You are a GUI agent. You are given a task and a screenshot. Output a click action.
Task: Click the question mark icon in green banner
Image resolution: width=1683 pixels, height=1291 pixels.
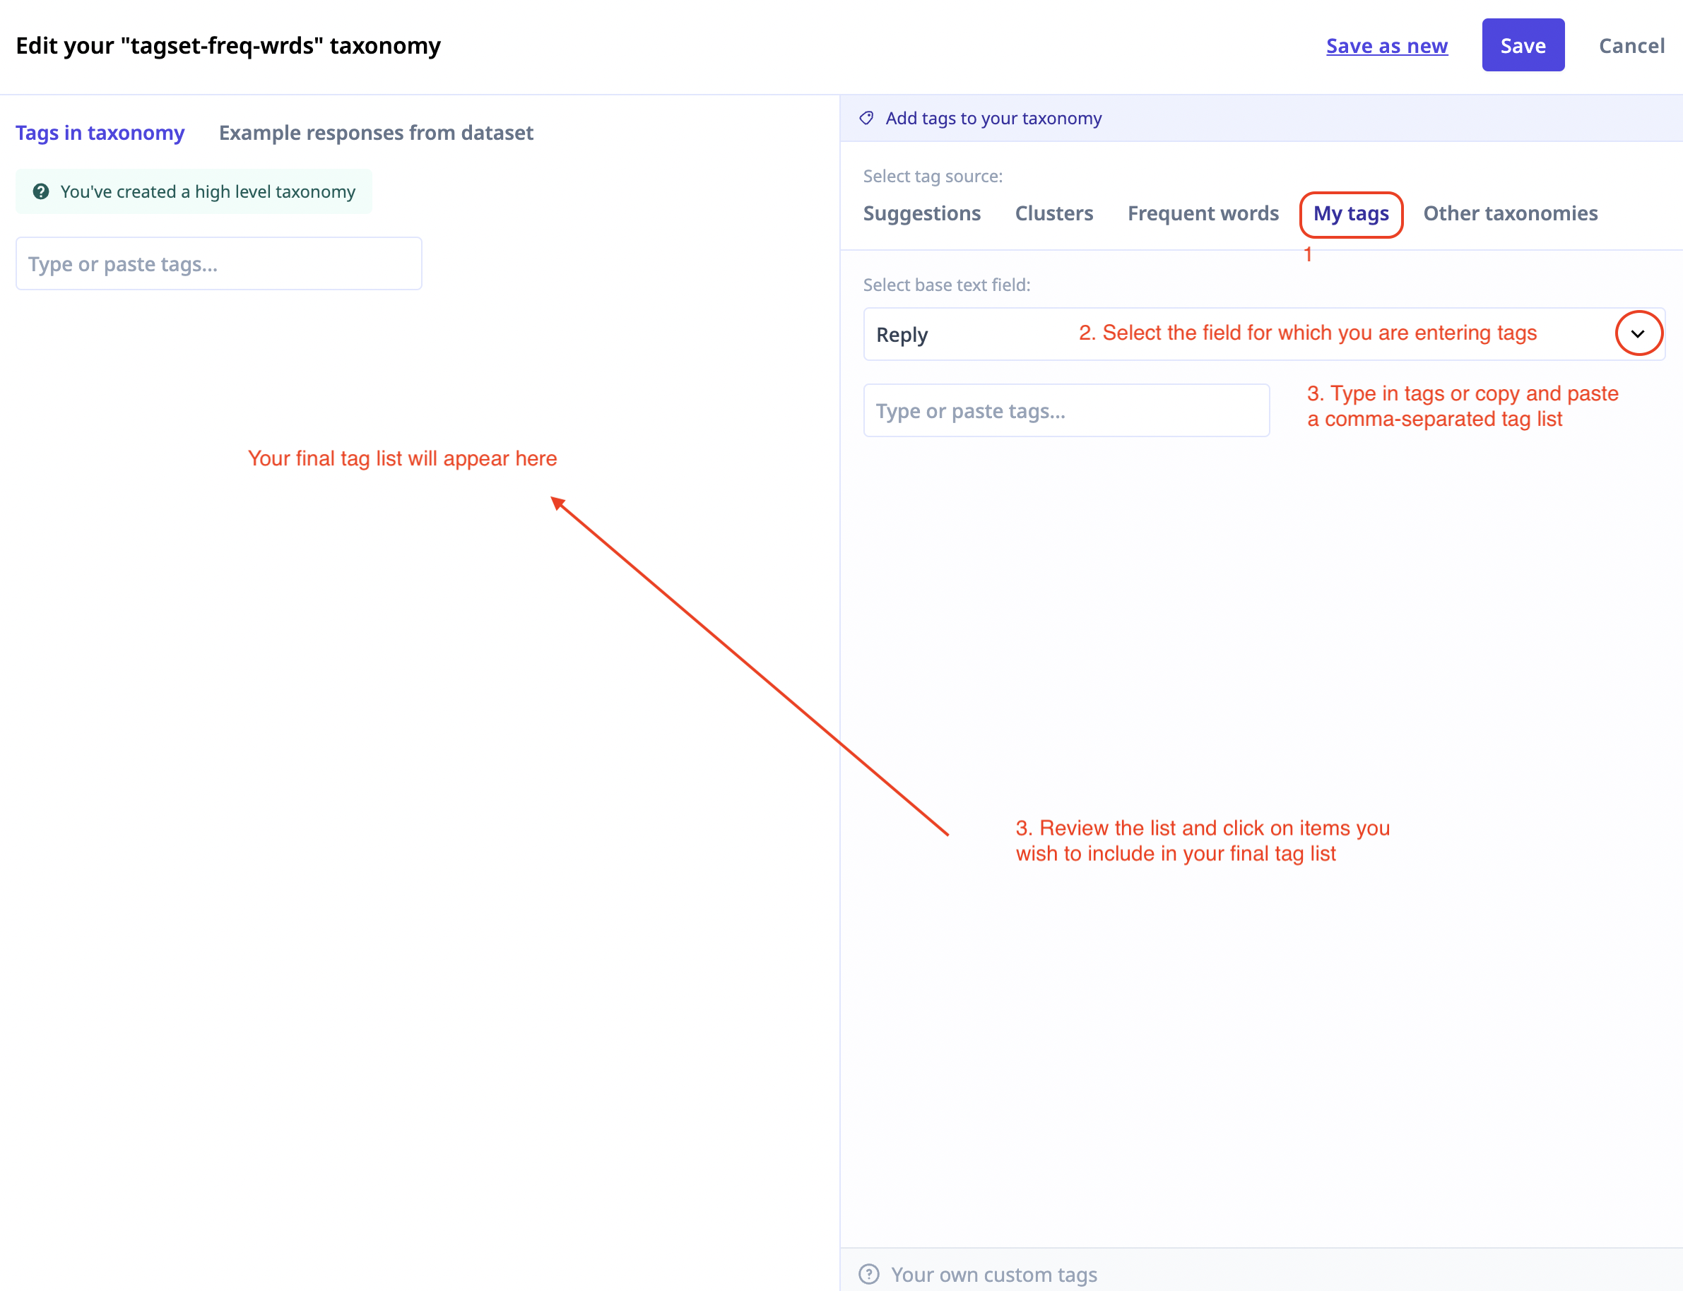coord(41,191)
